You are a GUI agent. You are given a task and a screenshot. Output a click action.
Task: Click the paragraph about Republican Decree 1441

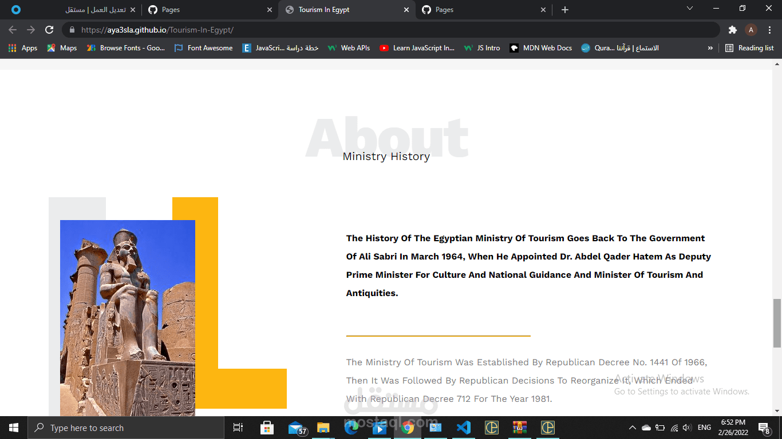(527, 380)
